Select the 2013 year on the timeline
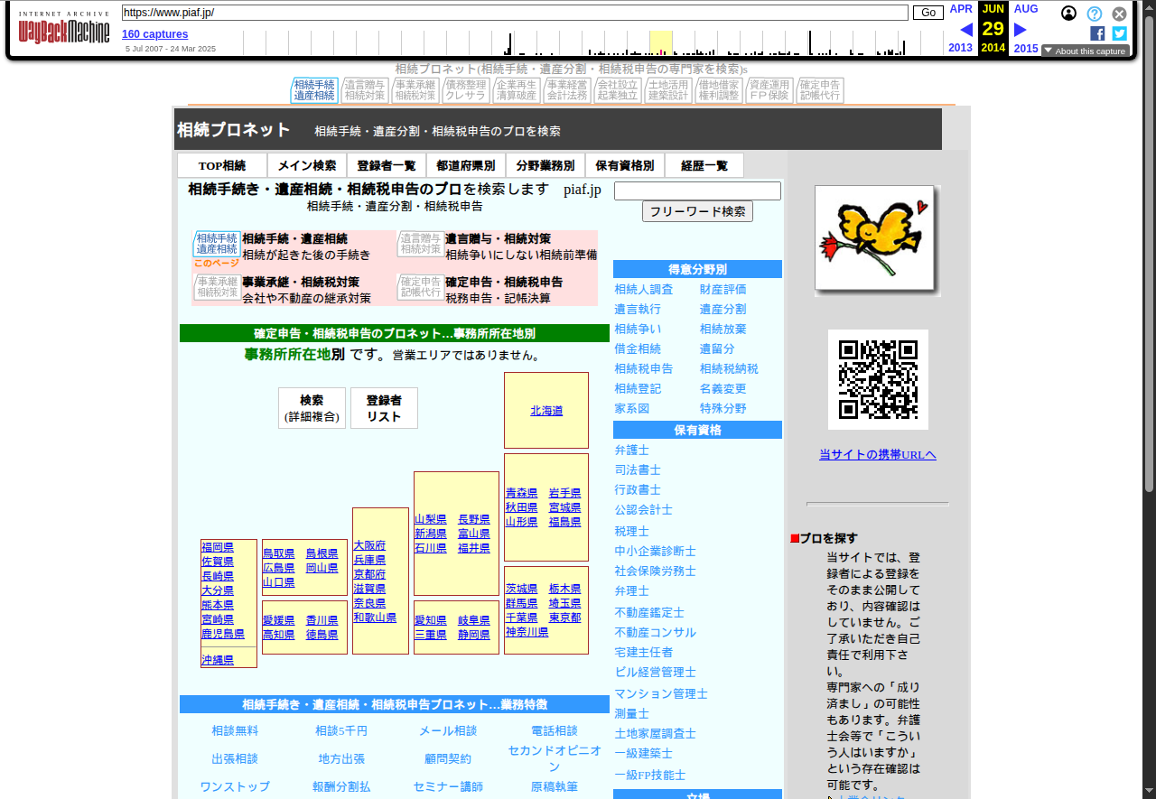1156x799 pixels. 960,48
